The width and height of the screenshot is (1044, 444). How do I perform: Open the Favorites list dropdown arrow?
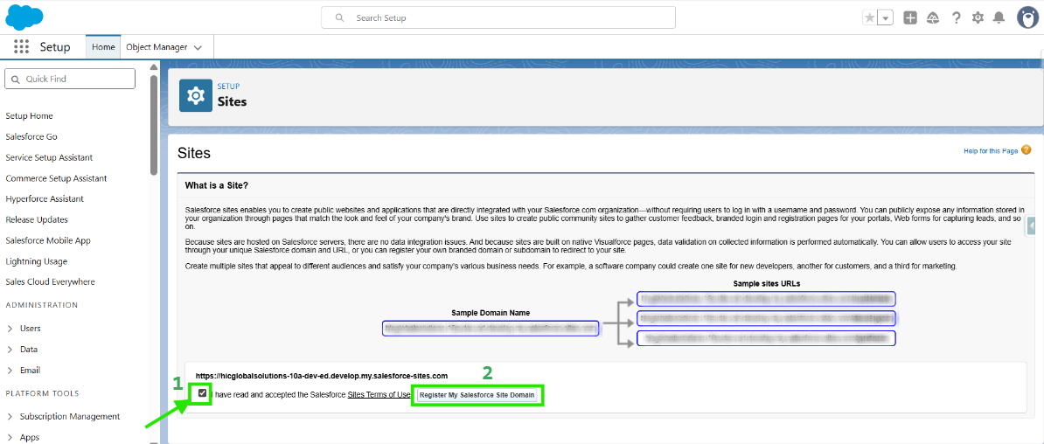886,18
